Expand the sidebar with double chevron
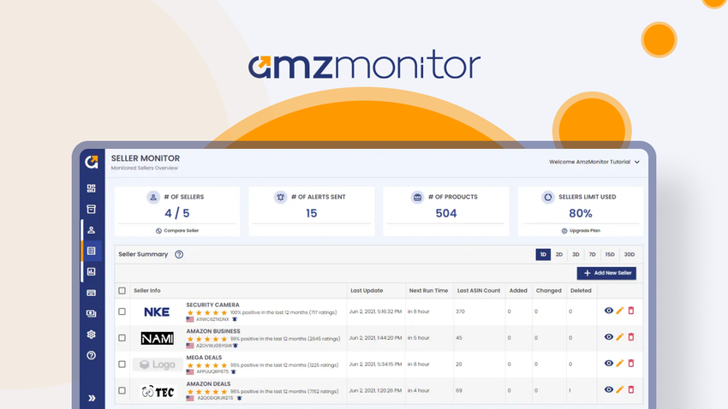The height and width of the screenshot is (409, 728). 92,398
